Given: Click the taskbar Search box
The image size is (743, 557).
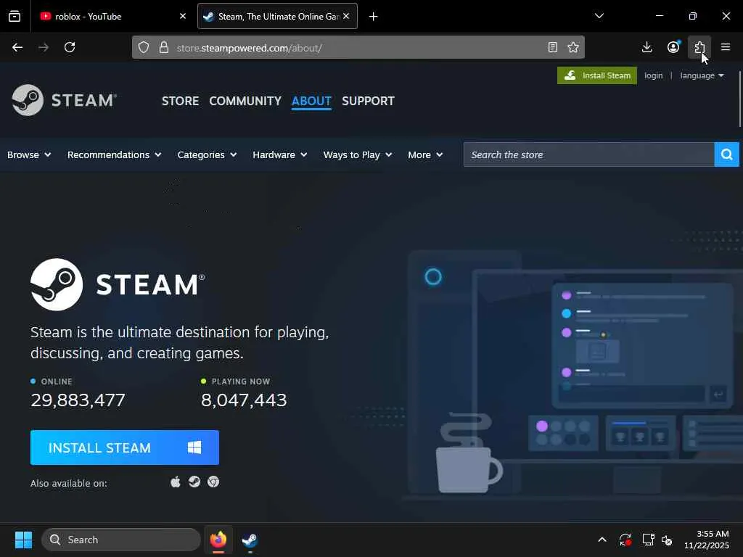Looking at the screenshot, I should 121,540.
